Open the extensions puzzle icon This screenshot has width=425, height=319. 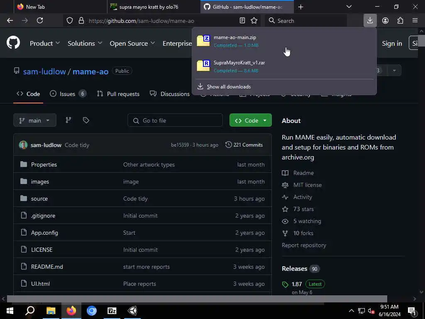pos(400,21)
